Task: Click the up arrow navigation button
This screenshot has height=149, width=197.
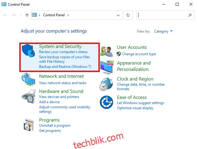Action: point(27,15)
